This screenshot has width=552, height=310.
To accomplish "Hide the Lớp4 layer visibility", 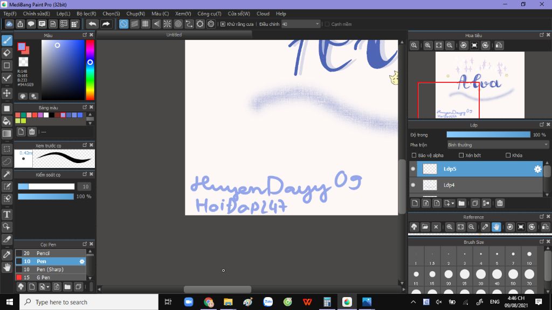I will 413,185.
